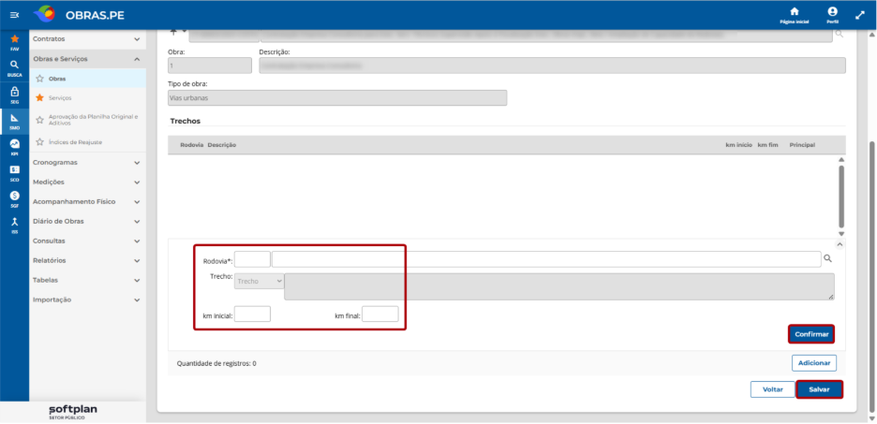Open the ISS module icon
The width and height of the screenshot is (877, 424).
tap(15, 225)
